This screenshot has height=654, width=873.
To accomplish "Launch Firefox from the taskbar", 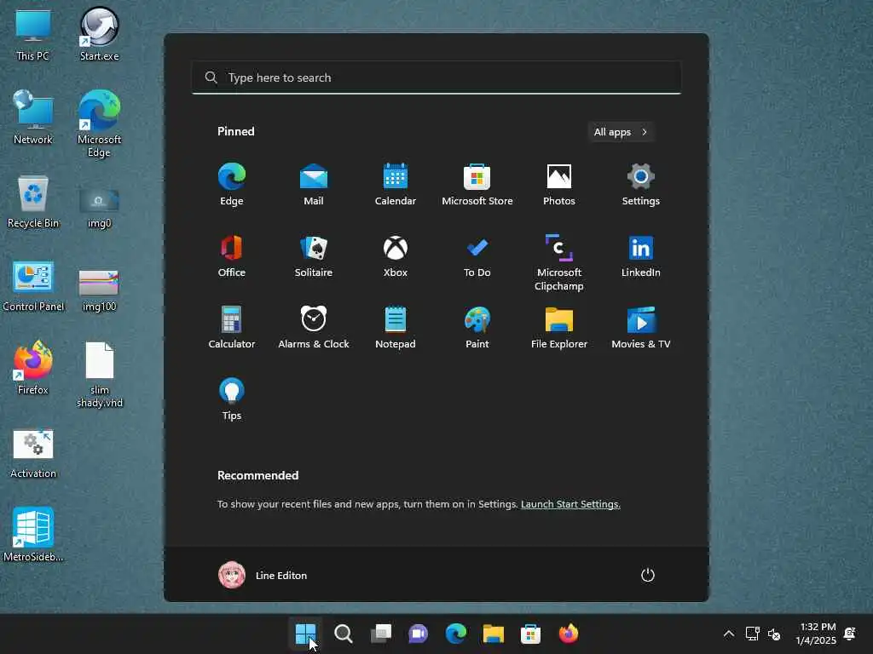I will pos(569,634).
